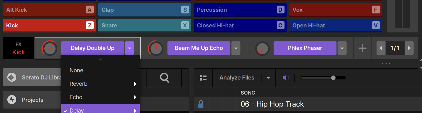Go to previous FX page arrow
The width and height of the screenshot is (422, 113).
(x=381, y=48)
